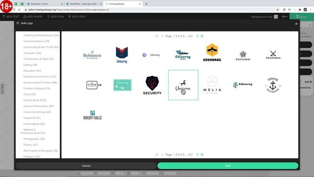Select the purple circle Edinorog logo

point(151,55)
